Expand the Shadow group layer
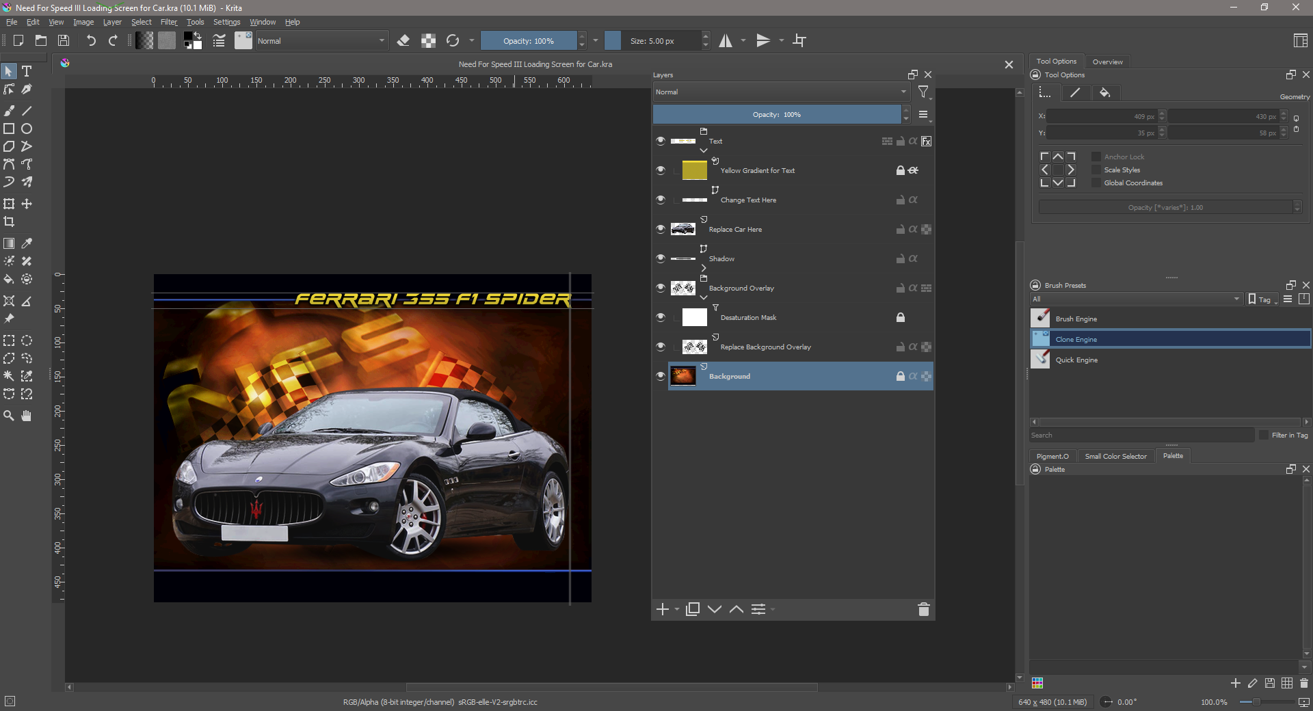 click(704, 268)
